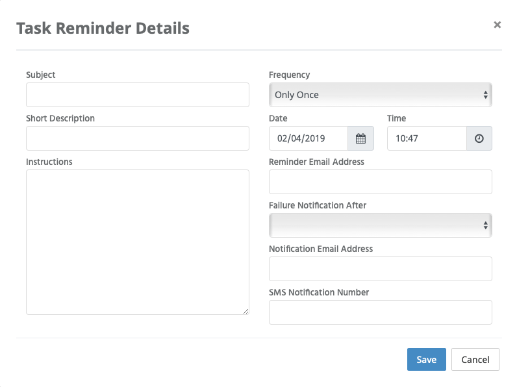Focus the Subject text field

138,95
